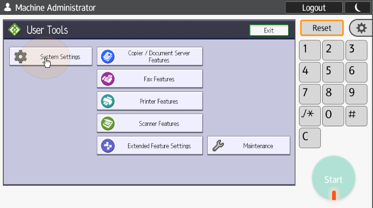The width and height of the screenshot is (373, 208).
Task: Select the Maintenance wrench icon
Action: click(218, 146)
